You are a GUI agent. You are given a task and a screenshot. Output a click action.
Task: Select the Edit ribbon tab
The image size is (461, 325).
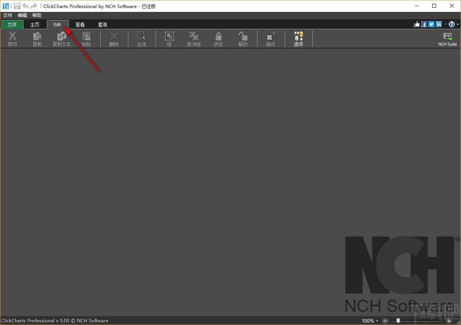click(x=58, y=25)
